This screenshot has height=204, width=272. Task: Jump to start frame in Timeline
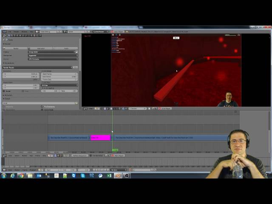94,170
